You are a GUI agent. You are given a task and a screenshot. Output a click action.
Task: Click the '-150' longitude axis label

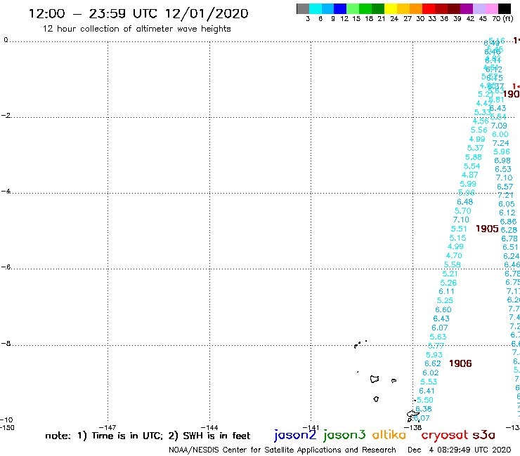[x=7, y=427]
